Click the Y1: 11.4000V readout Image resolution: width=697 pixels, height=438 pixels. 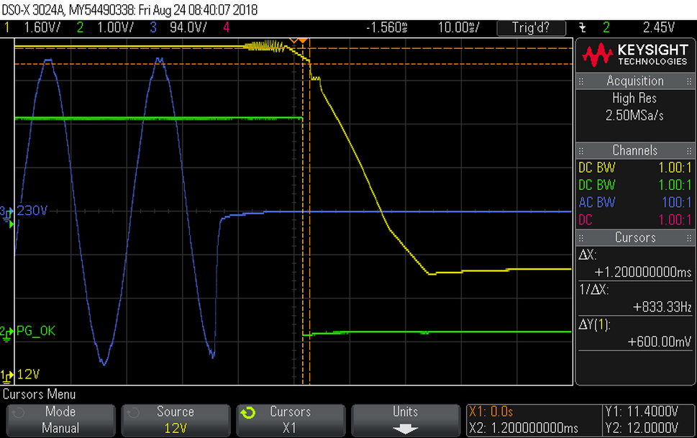[642, 412]
